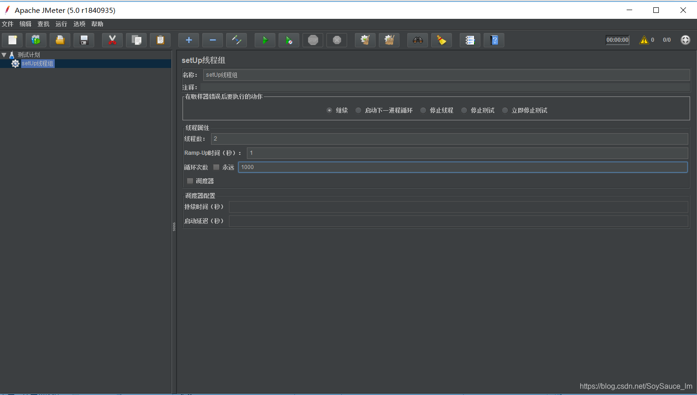Image resolution: width=697 pixels, height=395 pixels.
Task: Create a new test plan with New icon
Action: [12, 40]
